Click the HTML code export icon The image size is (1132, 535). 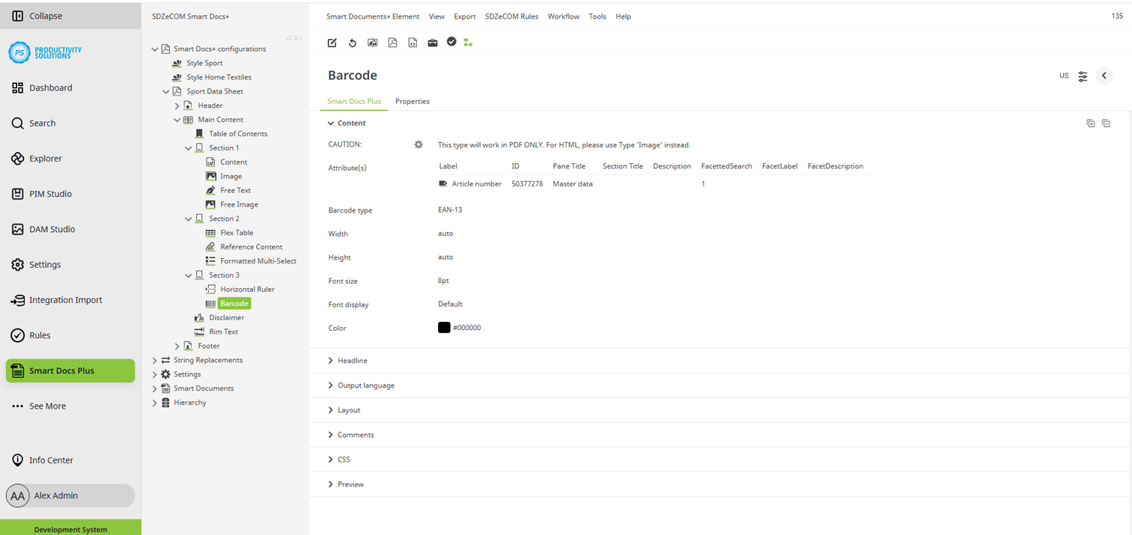pos(413,43)
